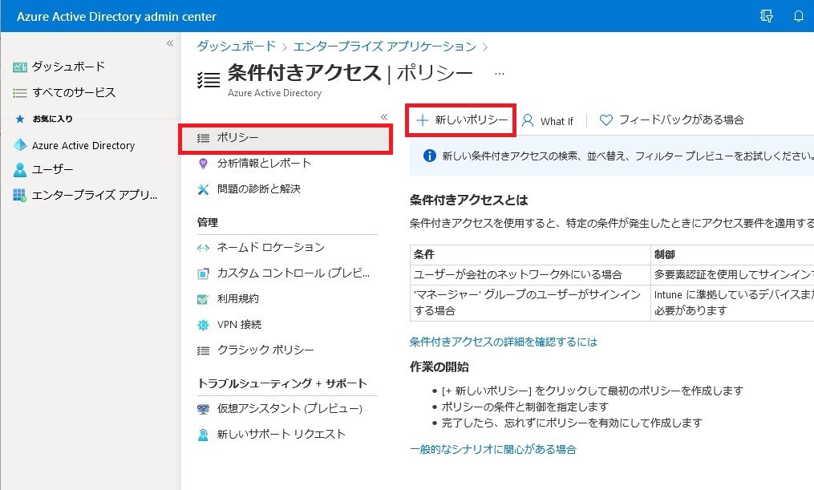
Task: Open the portal feedback icon in header
Action: point(766,16)
